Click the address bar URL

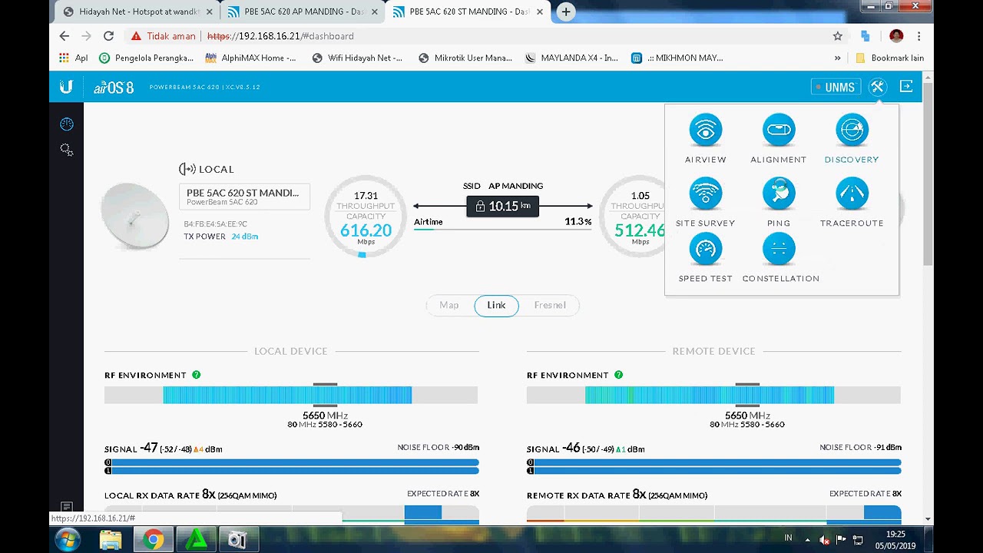(280, 36)
